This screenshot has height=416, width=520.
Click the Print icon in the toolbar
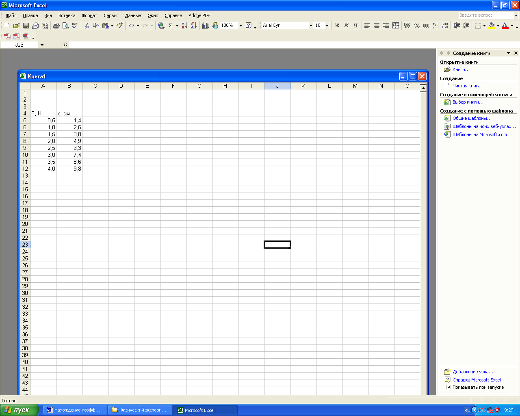click(56, 26)
